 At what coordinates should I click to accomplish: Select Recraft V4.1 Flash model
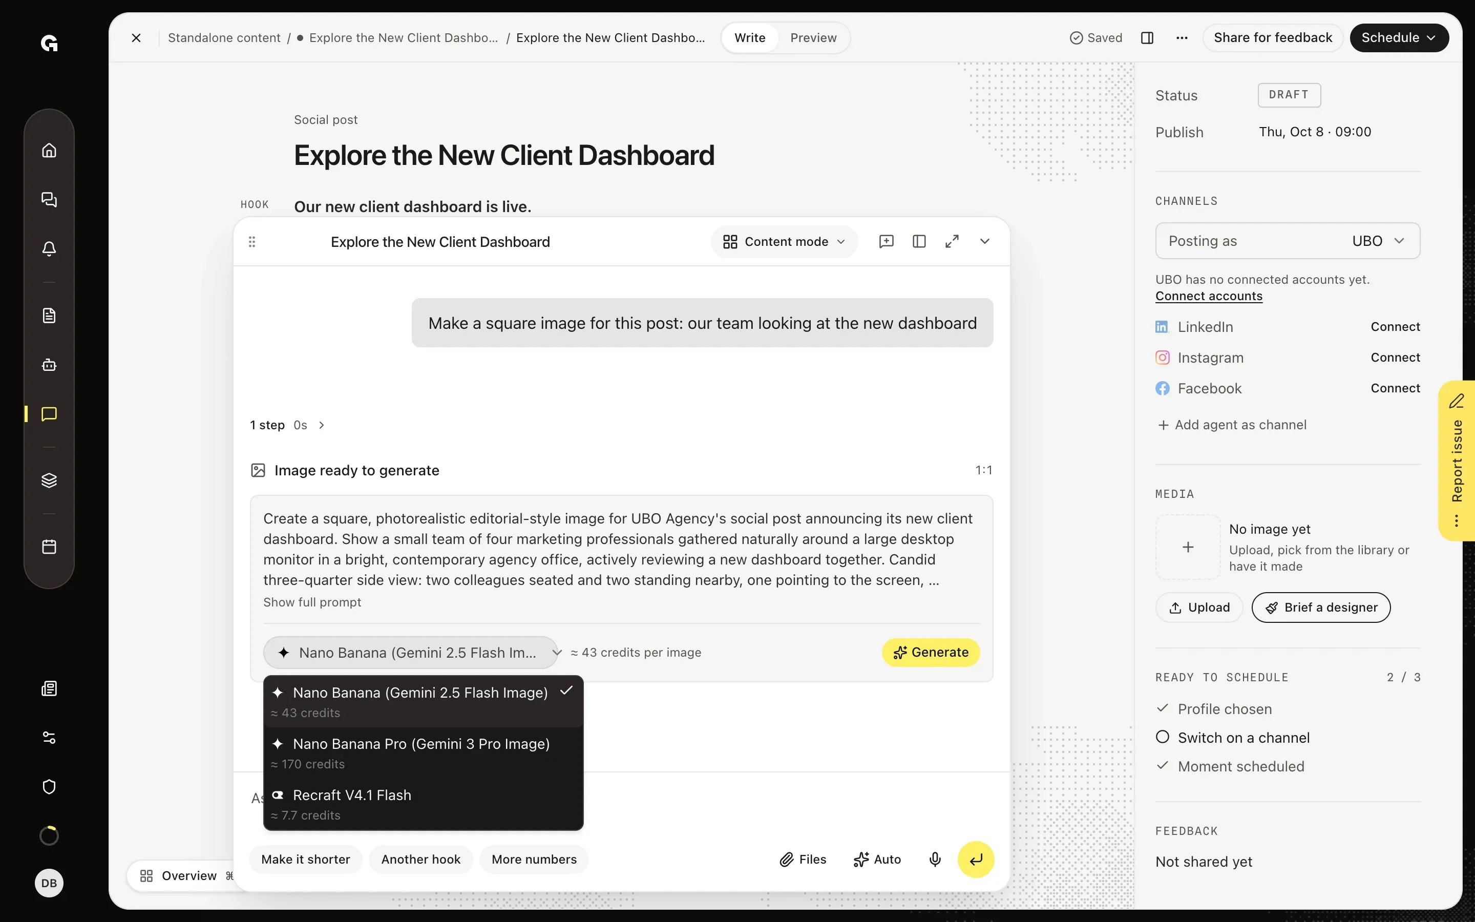click(423, 804)
